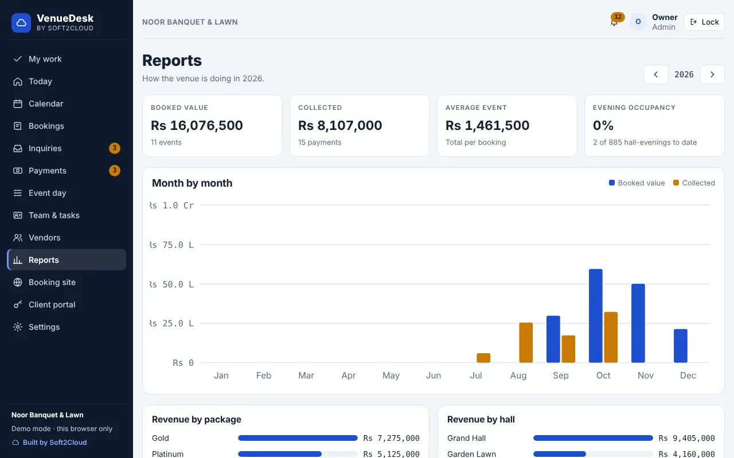This screenshot has height=458, width=734.
Task: Click the Grand Hall revenue bar
Action: (593, 438)
